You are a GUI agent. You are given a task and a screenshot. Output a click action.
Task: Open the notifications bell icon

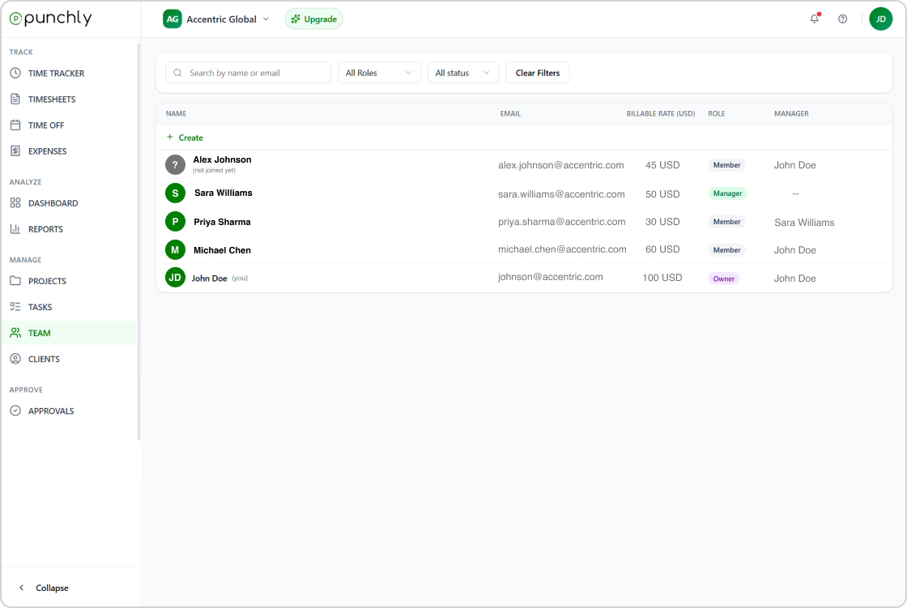(815, 19)
